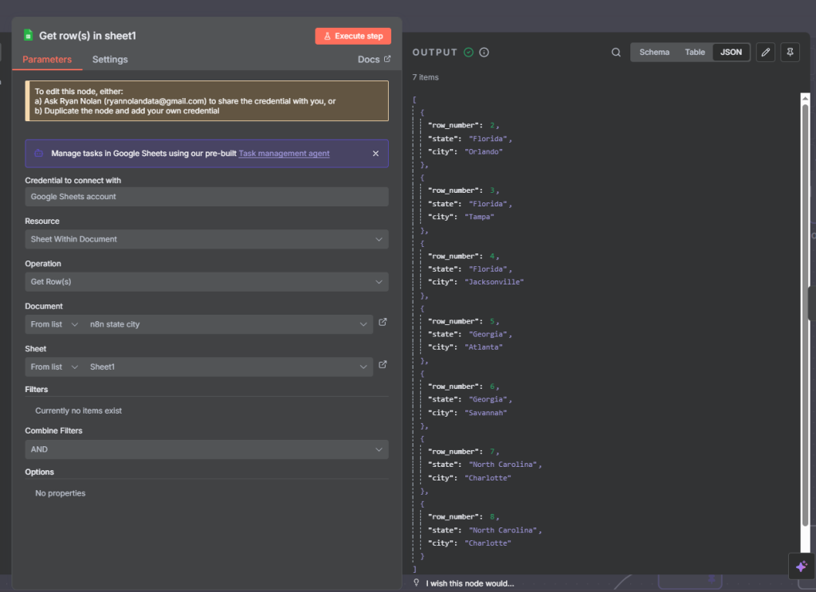Dismiss the Task management agent banner
The width and height of the screenshot is (816, 592).
click(376, 154)
